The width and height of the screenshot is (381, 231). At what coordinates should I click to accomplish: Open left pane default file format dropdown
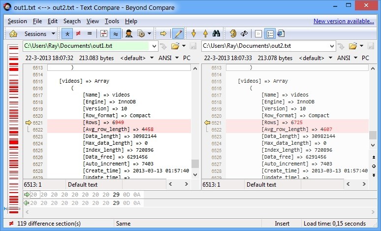pyautogui.click(x=137, y=58)
